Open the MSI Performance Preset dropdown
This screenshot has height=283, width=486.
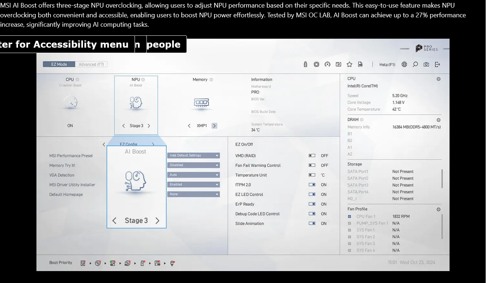click(x=193, y=156)
